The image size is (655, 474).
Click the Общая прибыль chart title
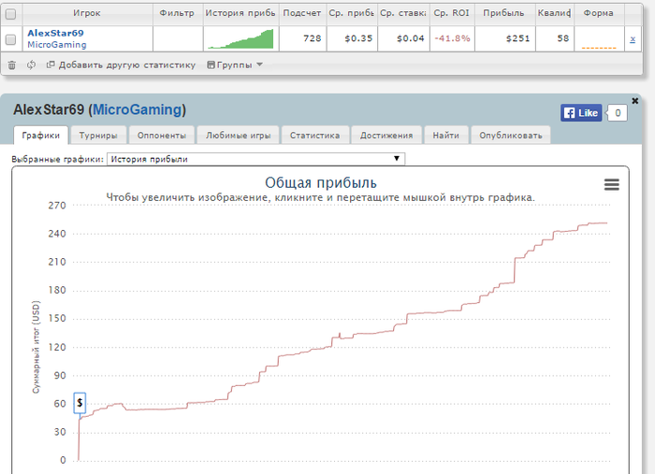[x=321, y=182]
